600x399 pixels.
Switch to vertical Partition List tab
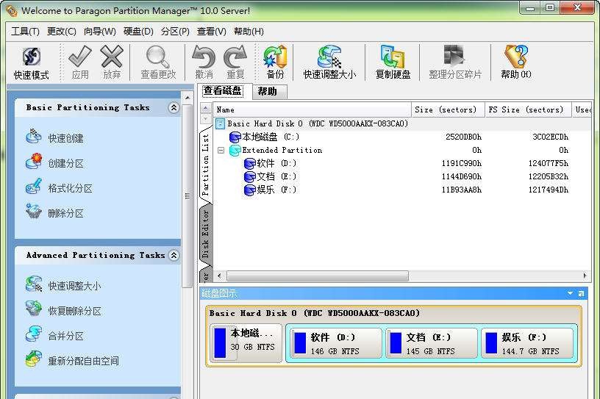[x=205, y=165]
